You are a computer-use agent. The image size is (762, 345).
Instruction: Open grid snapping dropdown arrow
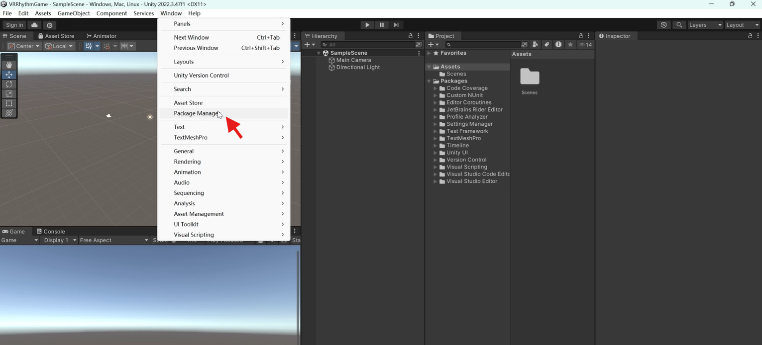[x=98, y=46]
